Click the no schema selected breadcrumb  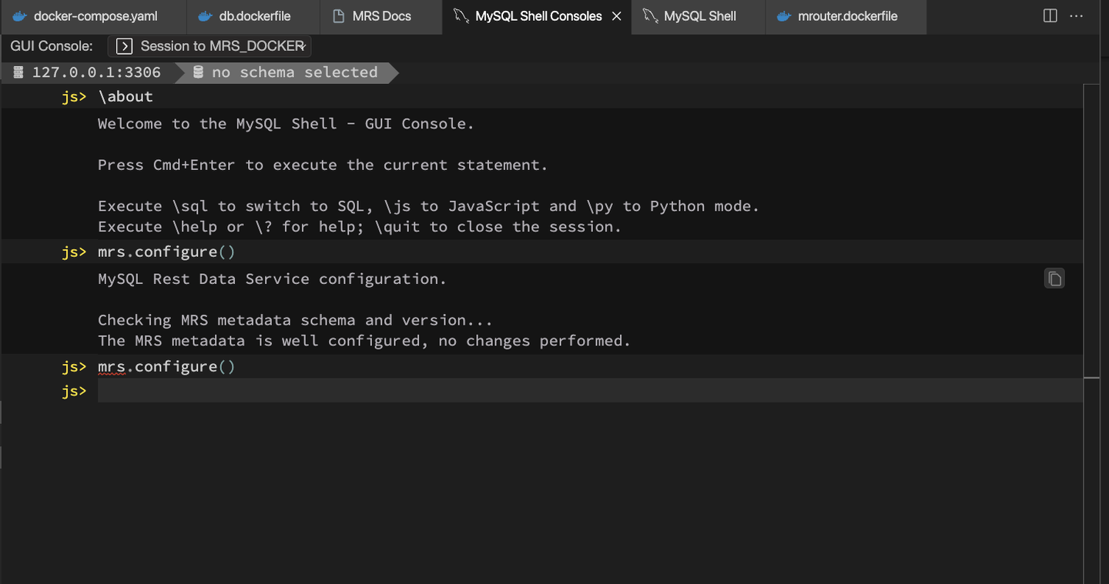pyautogui.click(x=294, y=72)
